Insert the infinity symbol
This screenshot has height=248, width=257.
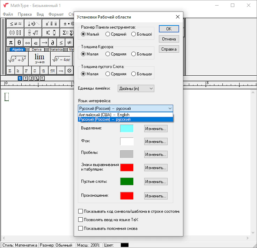[28, 42]
